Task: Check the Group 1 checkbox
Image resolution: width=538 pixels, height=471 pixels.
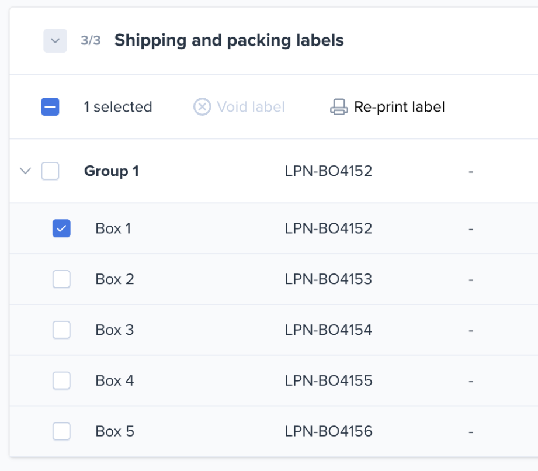Action: [50, 171]
